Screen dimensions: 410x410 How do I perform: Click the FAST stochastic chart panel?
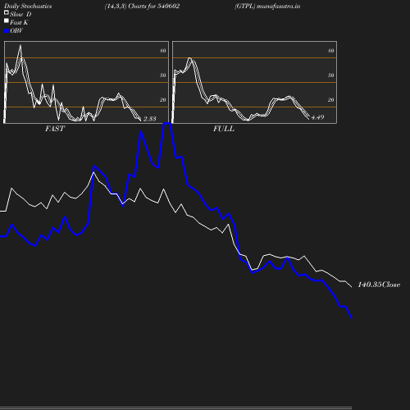tap(86, 82)
